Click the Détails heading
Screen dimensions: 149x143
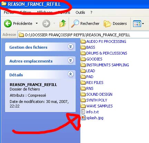[16, 75]
